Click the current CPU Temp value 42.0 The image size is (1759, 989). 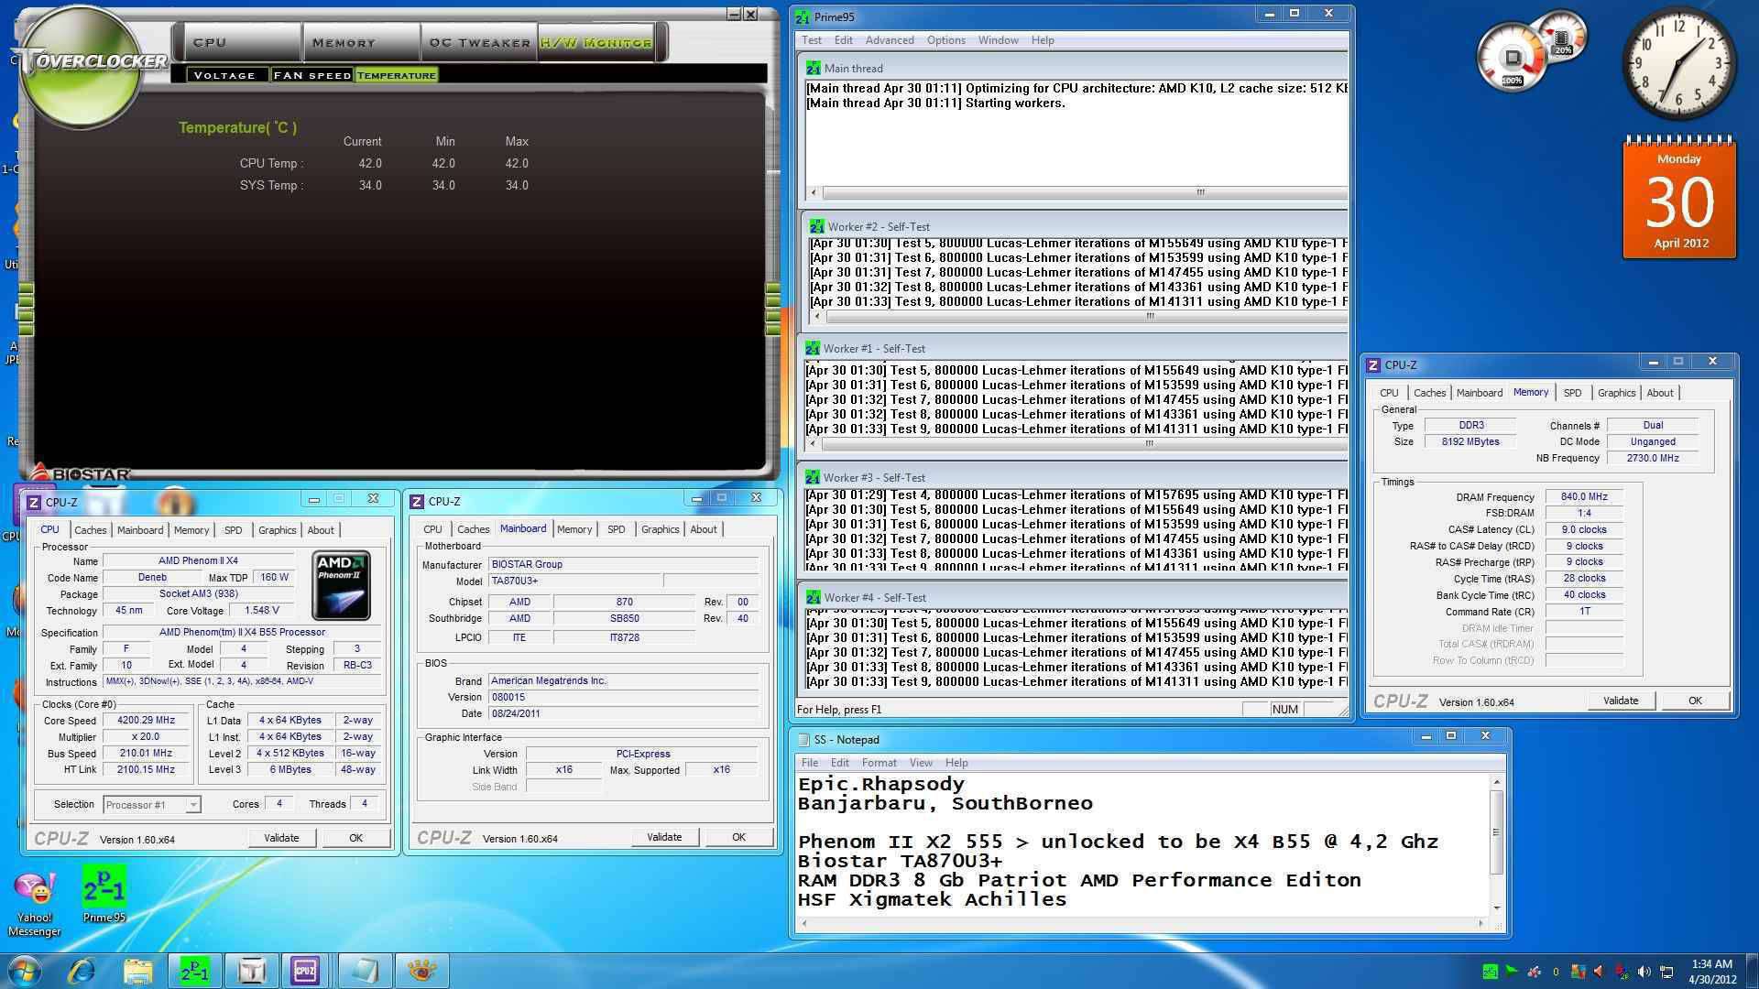coord(370,163)
